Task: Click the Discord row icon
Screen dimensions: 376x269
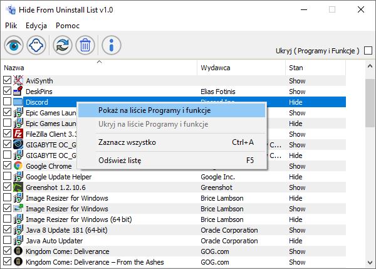Action: click(18, 102)
